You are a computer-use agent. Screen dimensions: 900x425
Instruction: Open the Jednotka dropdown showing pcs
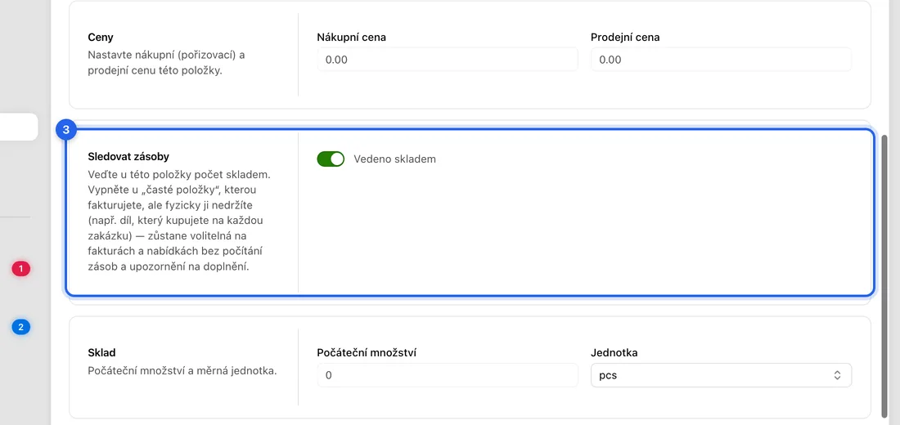(x=721, y=375)
